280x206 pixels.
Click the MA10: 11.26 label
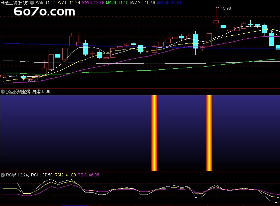coord(68,3)
